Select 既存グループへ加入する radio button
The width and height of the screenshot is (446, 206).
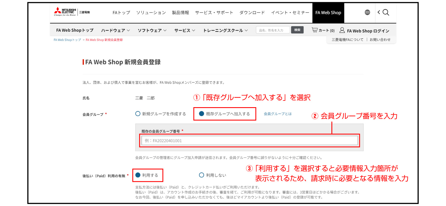[202, 114]
